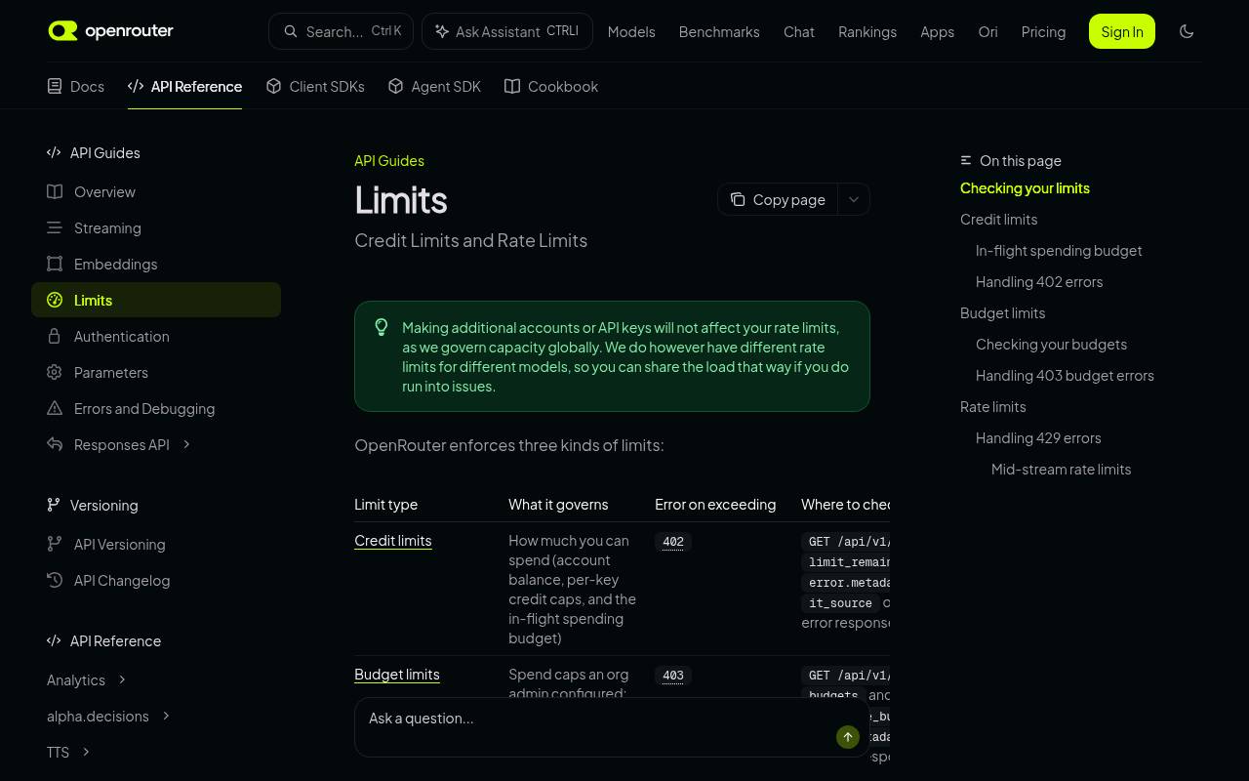Expand the TTS section
This screenshot has height=781, width=1249.
click(x=86, y=752)
